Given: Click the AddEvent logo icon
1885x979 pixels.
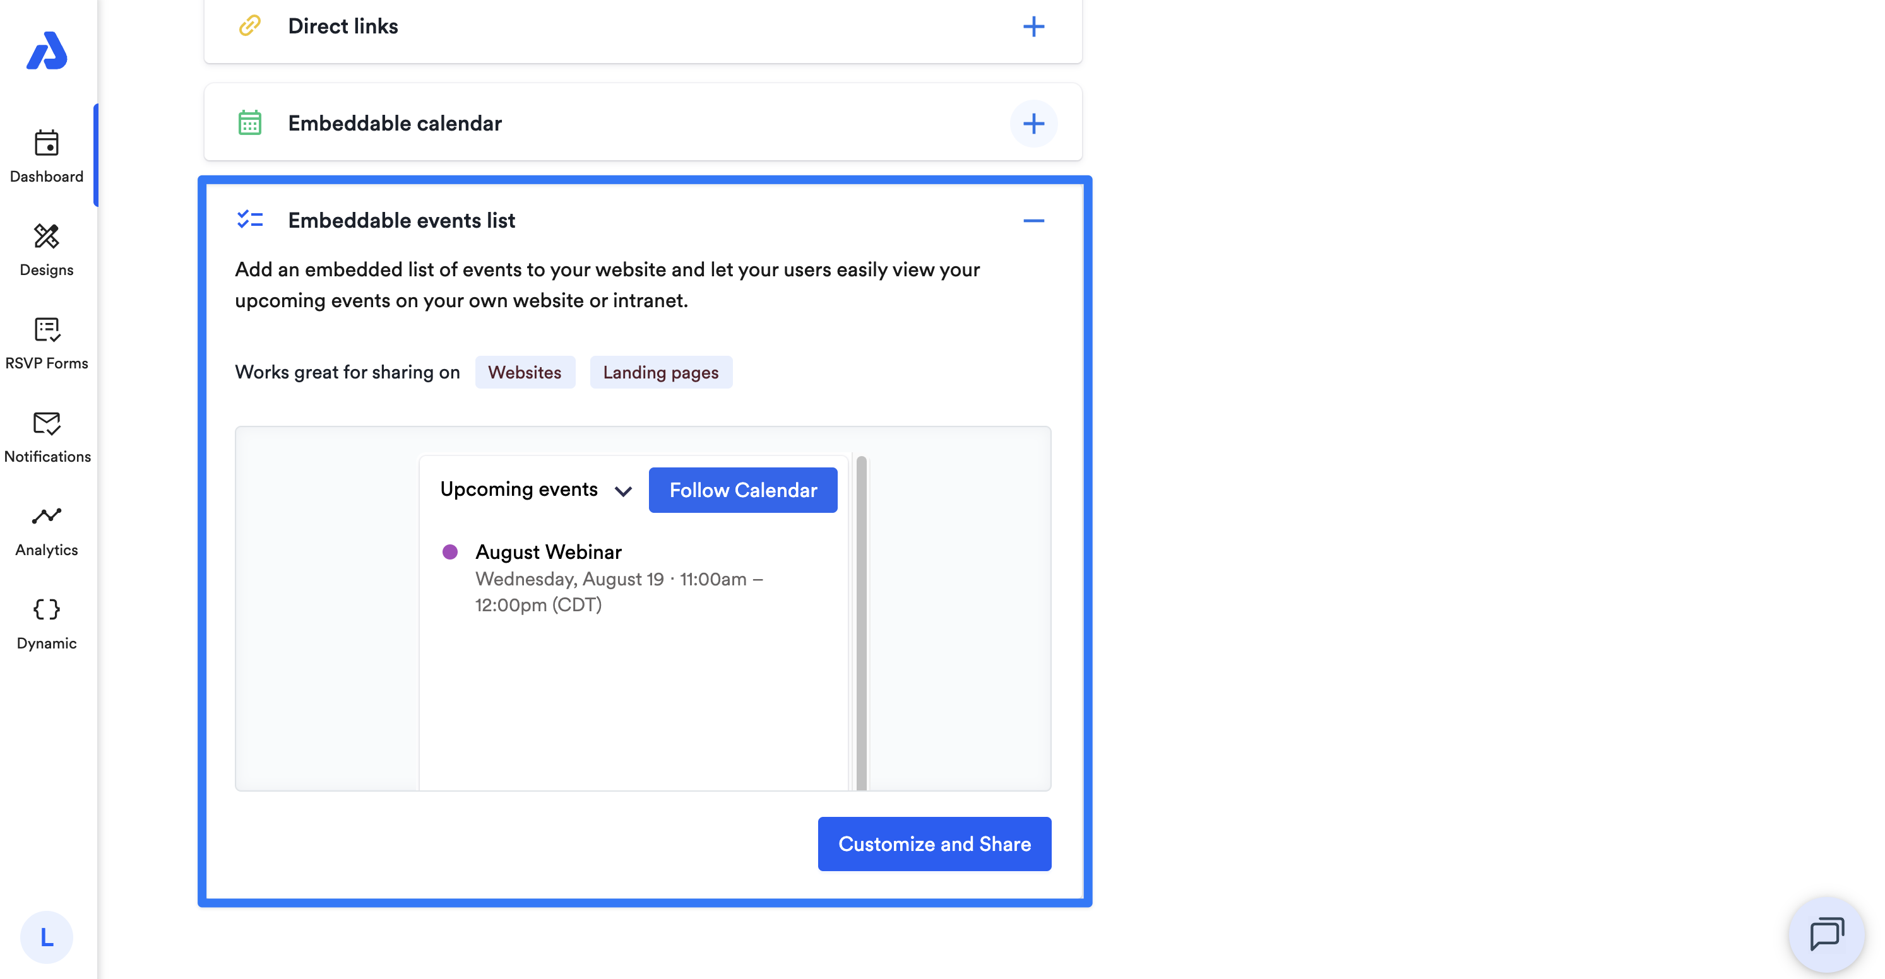Looking at the screenshot, I should (47, 50).
